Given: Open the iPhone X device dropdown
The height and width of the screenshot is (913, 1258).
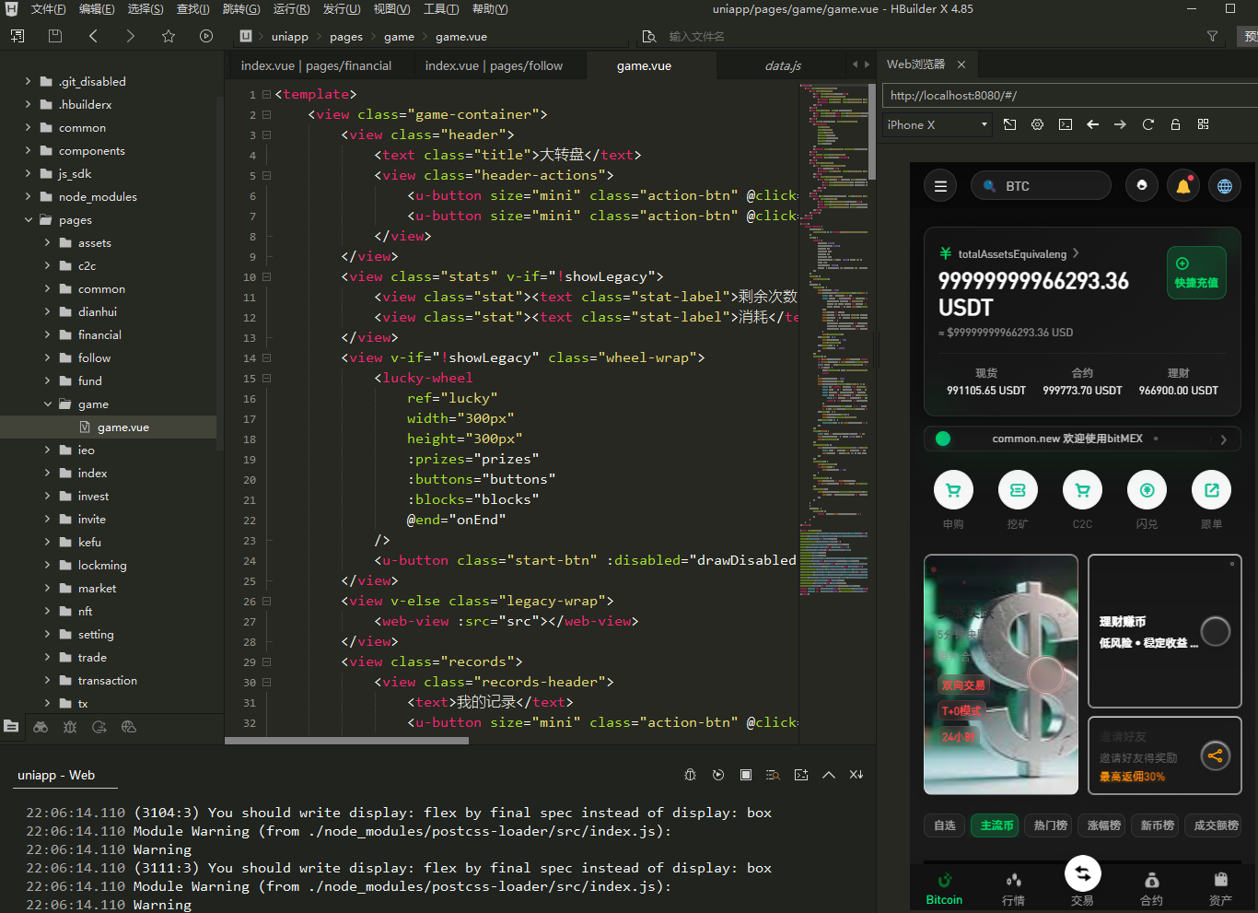Looking at the screenshot, I should click(937, 124).
